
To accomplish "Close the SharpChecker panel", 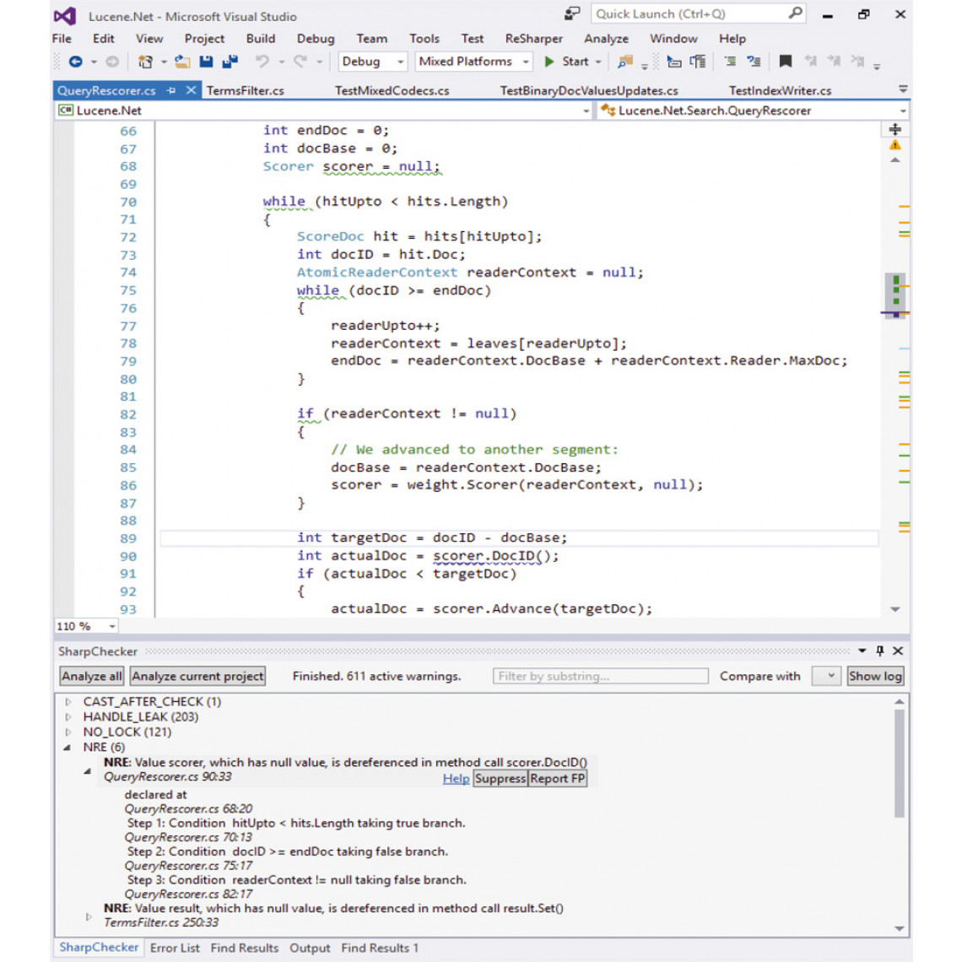I will click(x=898, y=651).
